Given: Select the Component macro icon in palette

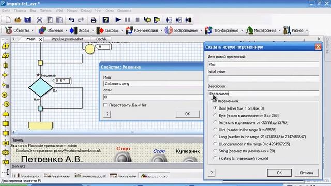Looking at the screenshot, I should (x=6, y=133).
